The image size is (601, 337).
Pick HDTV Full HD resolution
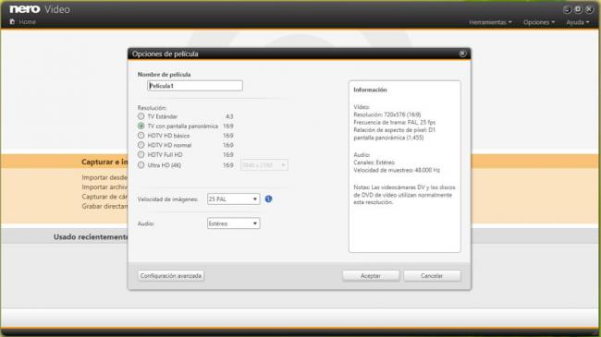[141, 154]
